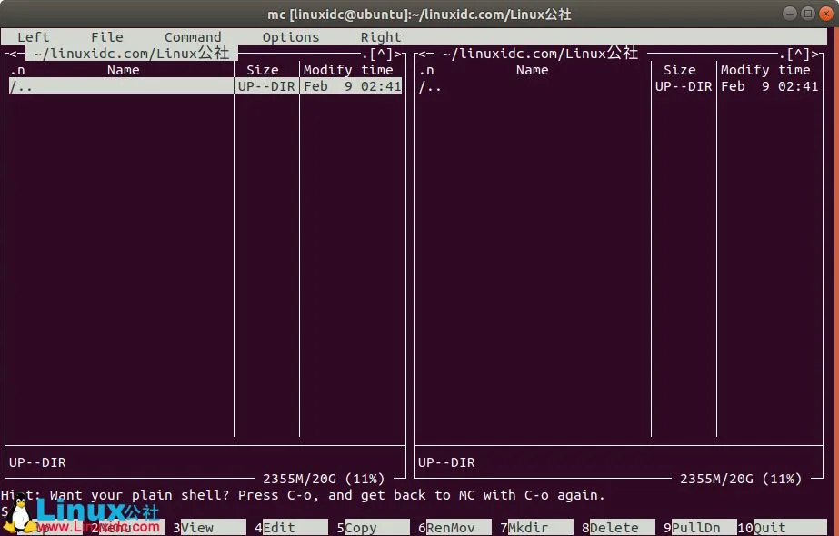Image resolution: width=839 pixels, height=536 pixels.
Task: Open the Right menu
Action: 381,37
